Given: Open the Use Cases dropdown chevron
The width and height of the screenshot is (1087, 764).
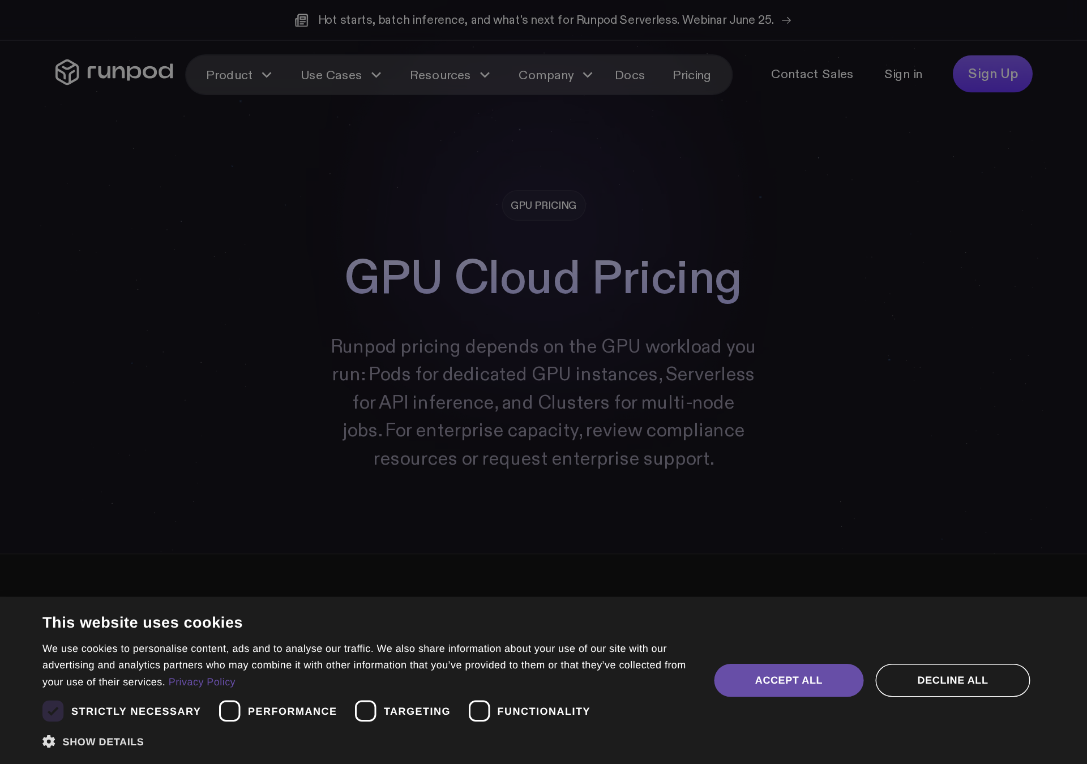Looking at the screenshot, I should pos(376,75).
